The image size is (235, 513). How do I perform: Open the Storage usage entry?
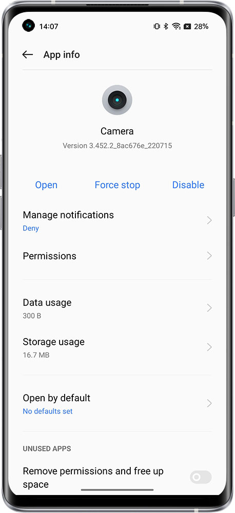coord(117,348)
